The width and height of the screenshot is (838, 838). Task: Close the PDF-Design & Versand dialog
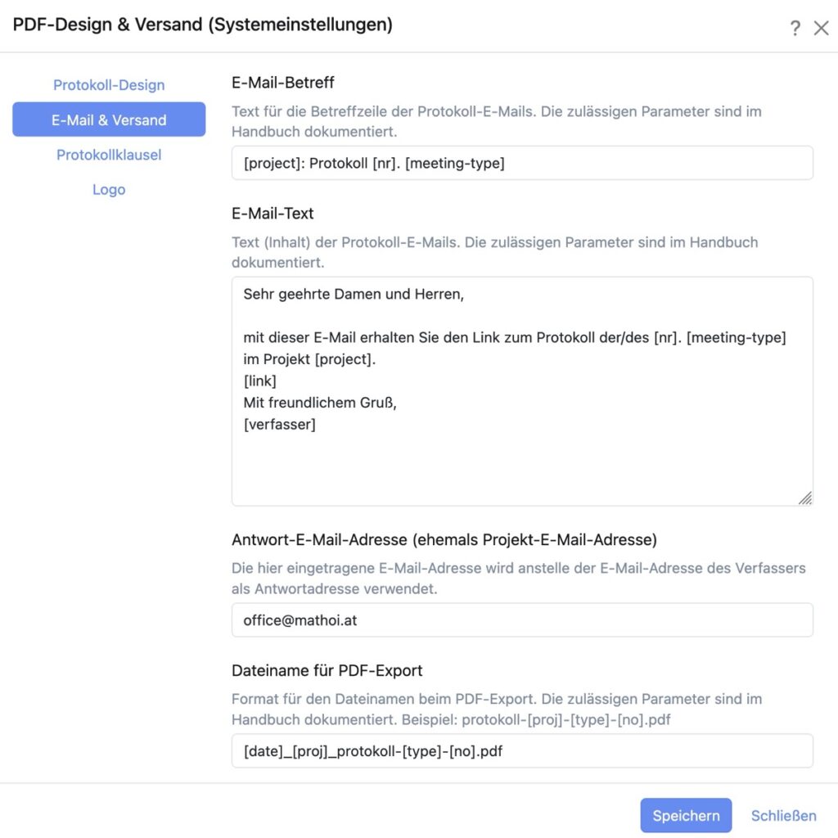pos(822,28)
